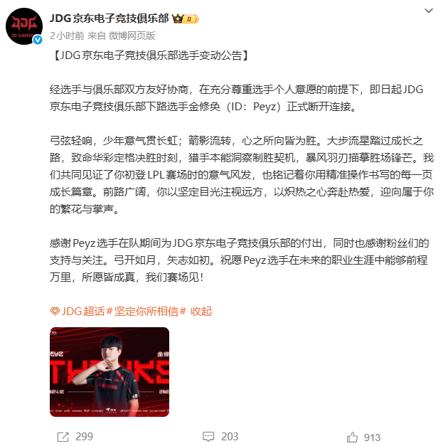Like the post with thumbs-up icon

coord(352,437)
